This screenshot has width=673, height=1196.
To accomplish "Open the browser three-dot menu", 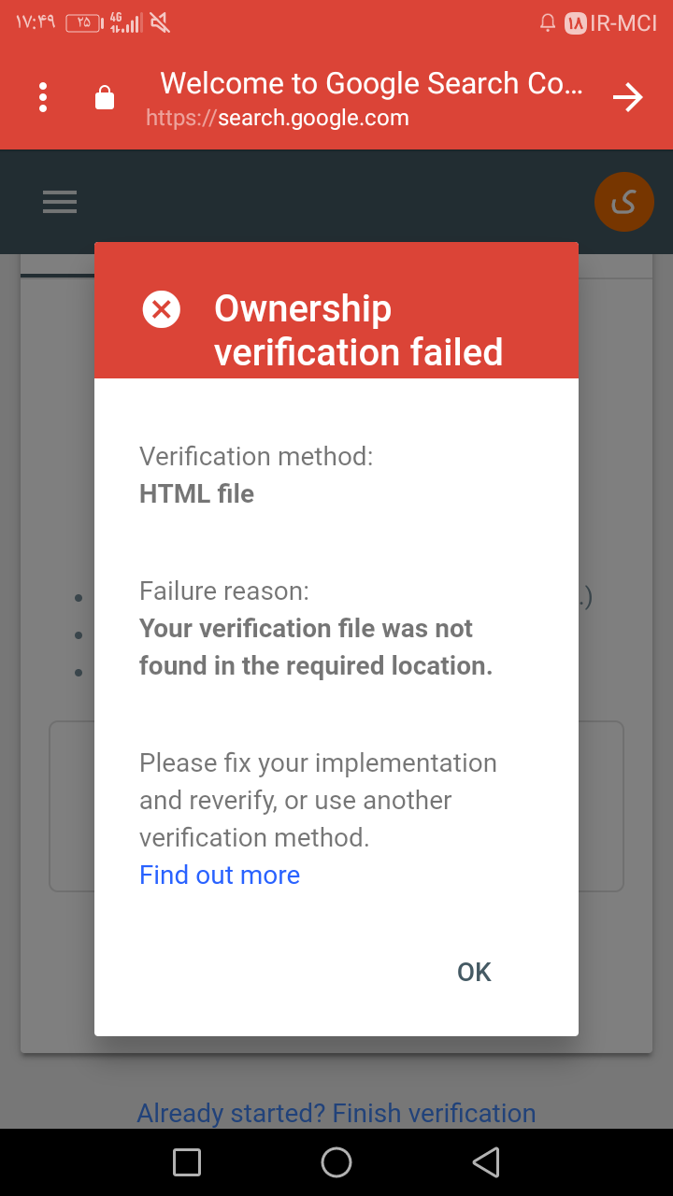I will point(43,97).
